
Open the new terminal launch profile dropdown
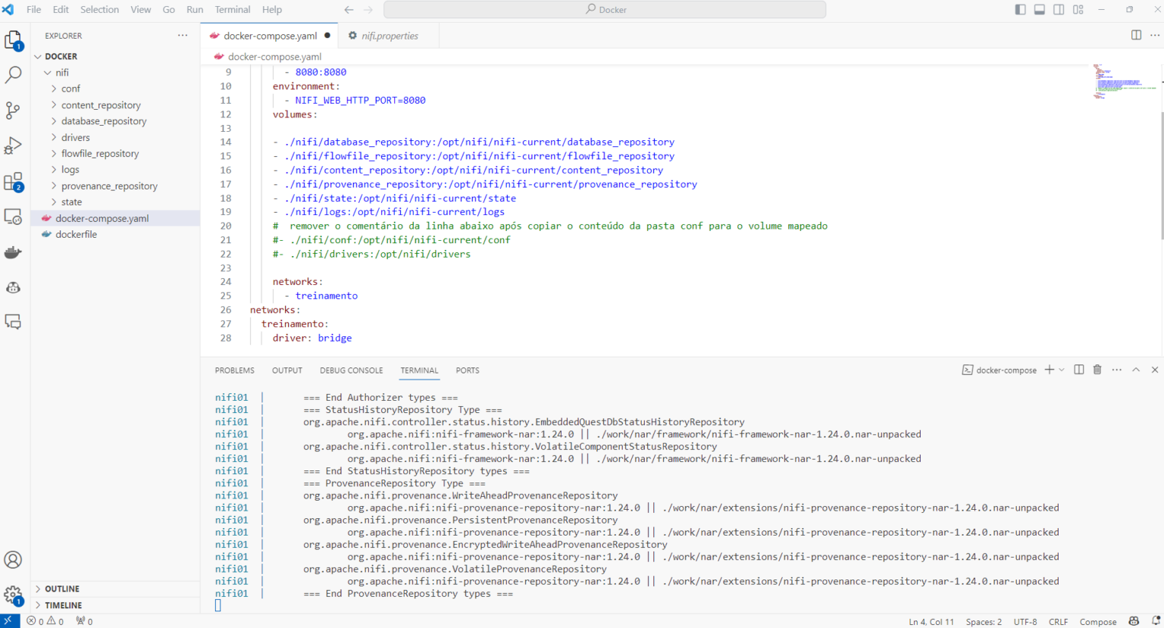[x=1062, y=370]
